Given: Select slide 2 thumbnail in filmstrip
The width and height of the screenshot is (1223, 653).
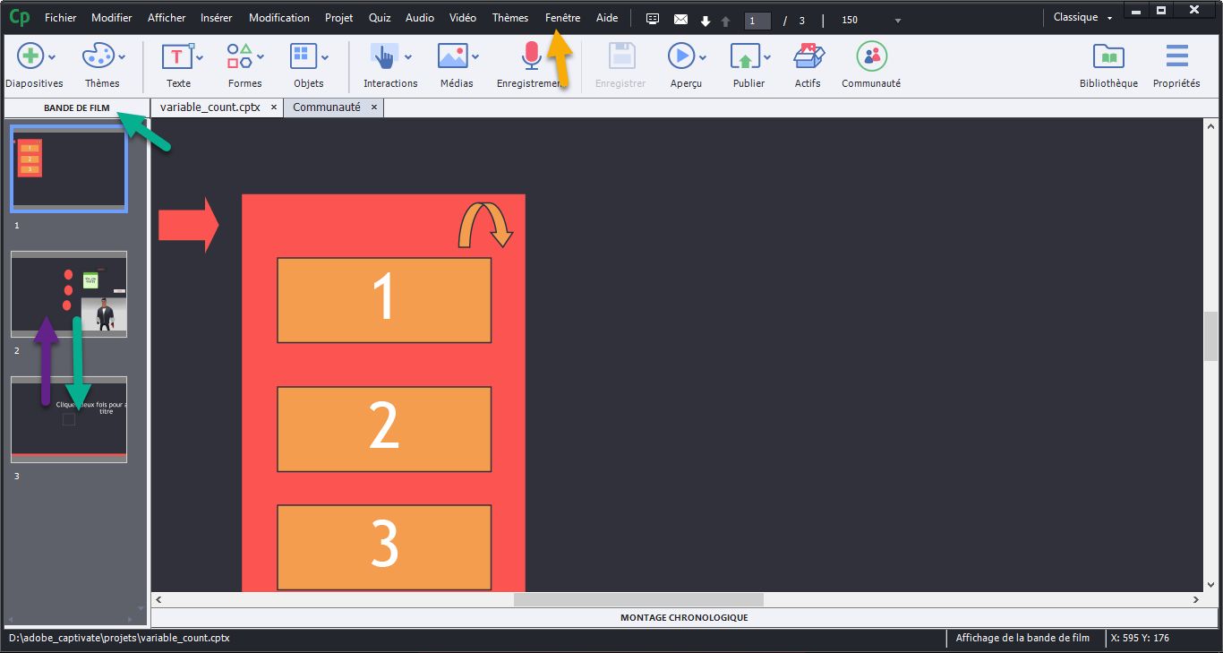Looking at the screenshot, I should tap(69, 294).
